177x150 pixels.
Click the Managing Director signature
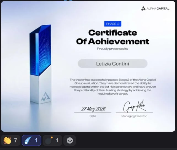[x=134, y=106]
